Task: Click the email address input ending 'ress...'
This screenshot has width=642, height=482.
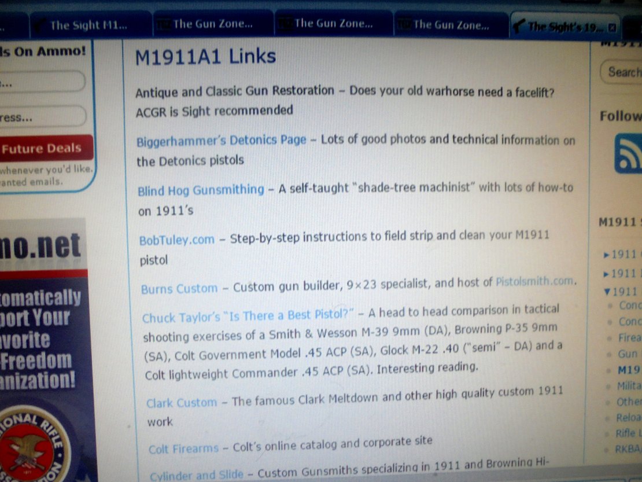Action: coord(42,117)
